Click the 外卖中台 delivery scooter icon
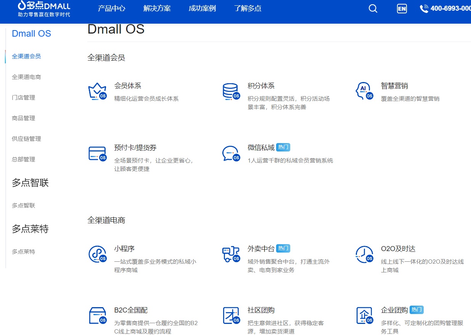 pyautogui.click(x=231, y=254)
